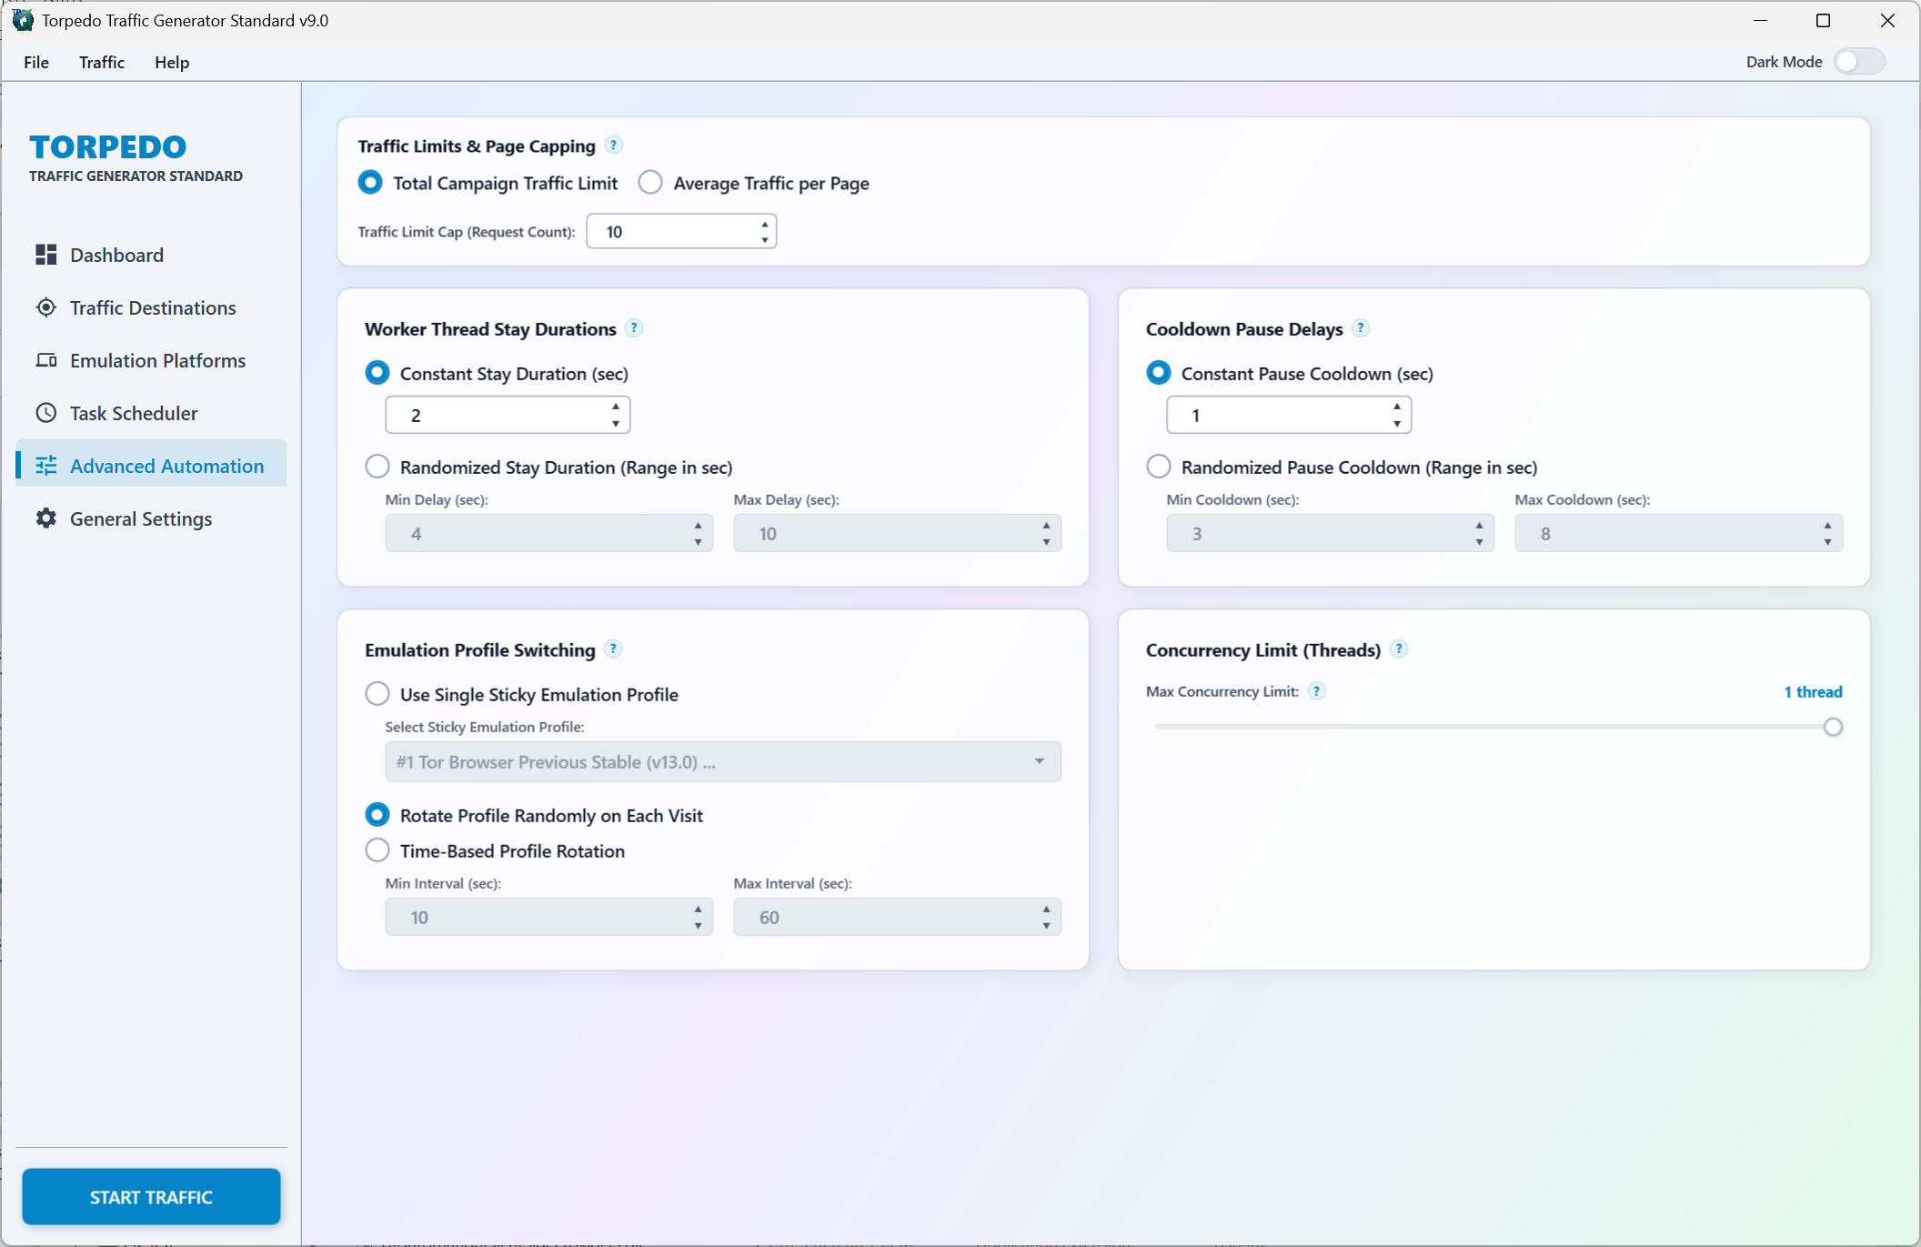
Task: Decrease the Constant Stay Duration value
Action: click(616, 424)
